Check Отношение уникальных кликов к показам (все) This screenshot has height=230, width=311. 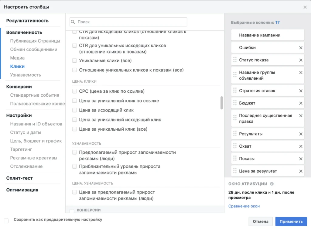click(x=74, y=70)
